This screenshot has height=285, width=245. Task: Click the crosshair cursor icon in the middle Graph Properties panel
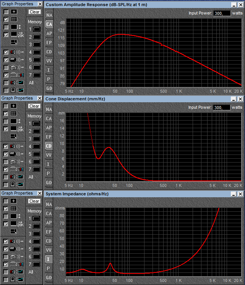point(13,106)
